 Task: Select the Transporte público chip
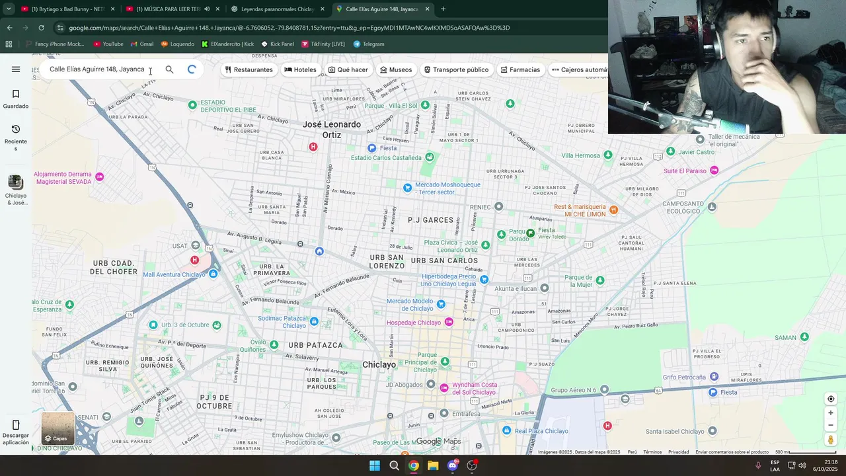(x=456, y=69)
